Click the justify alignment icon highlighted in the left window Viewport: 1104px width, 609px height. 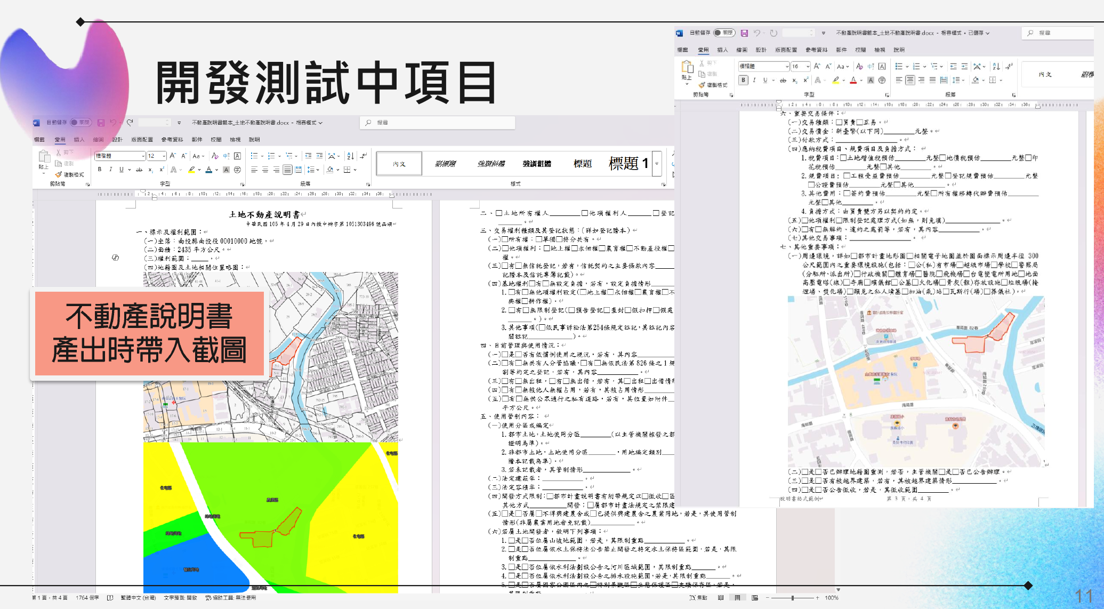point(287,170)
